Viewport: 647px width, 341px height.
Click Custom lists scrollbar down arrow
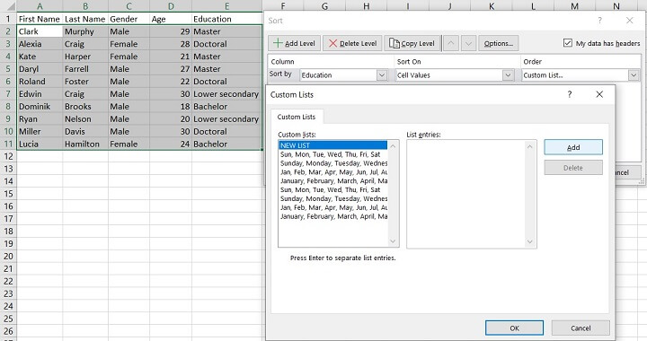coord(393,241)
